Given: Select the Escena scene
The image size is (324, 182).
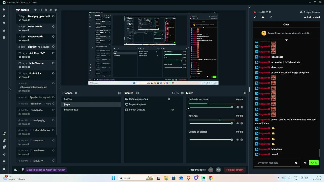Looking at the screenshot, I should pyautogui.click(x=91, y=99).
